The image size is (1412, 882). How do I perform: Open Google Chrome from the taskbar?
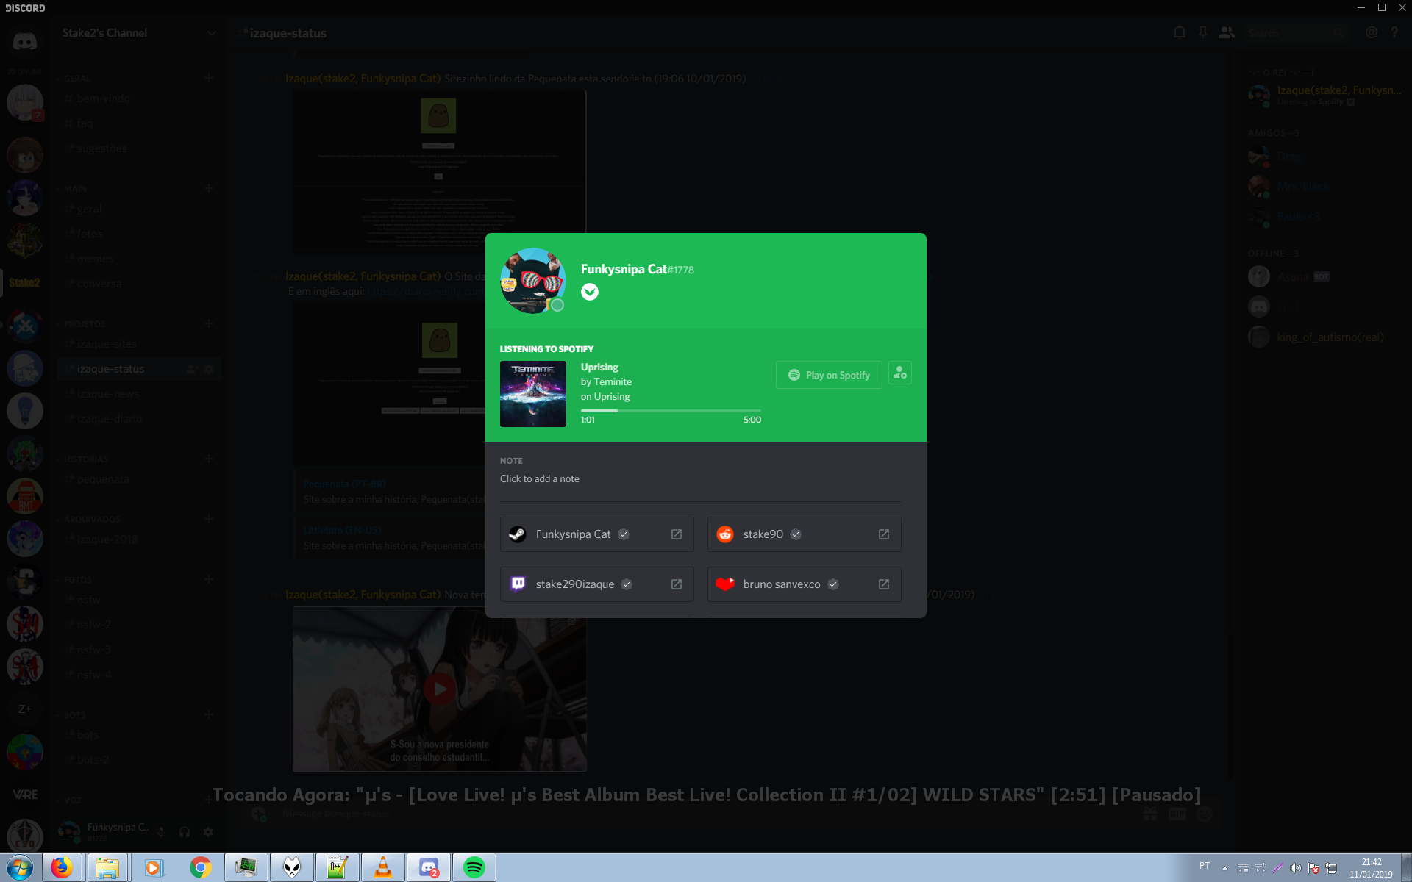pos(201,867)
